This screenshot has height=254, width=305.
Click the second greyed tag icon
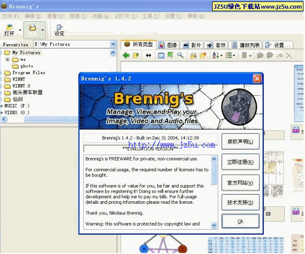point(270,56)
